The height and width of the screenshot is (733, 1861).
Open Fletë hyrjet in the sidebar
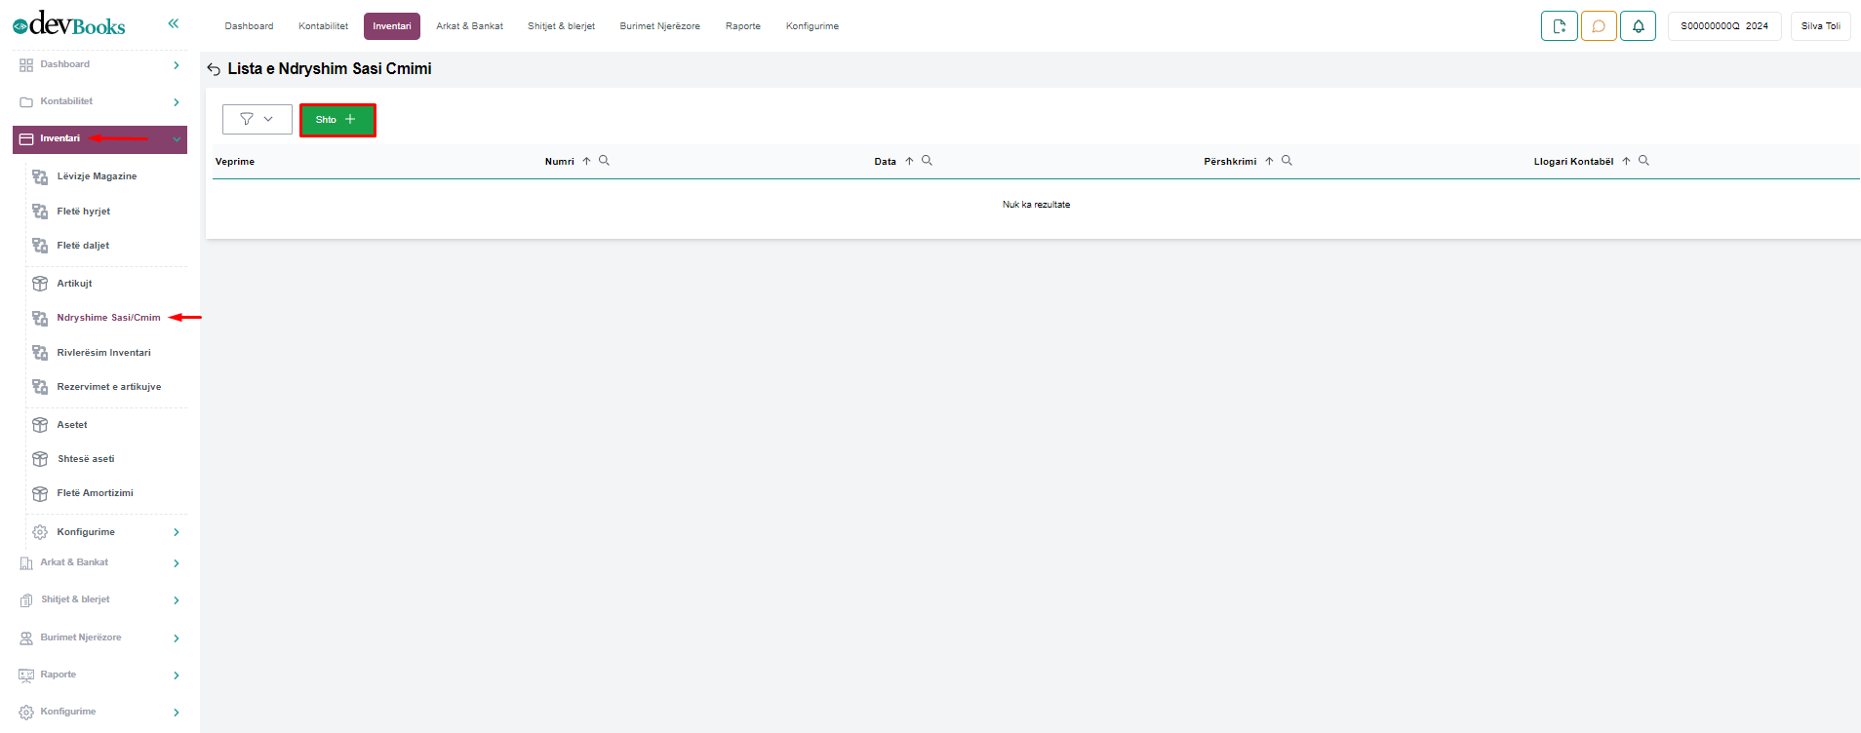[x=84, y=212]
